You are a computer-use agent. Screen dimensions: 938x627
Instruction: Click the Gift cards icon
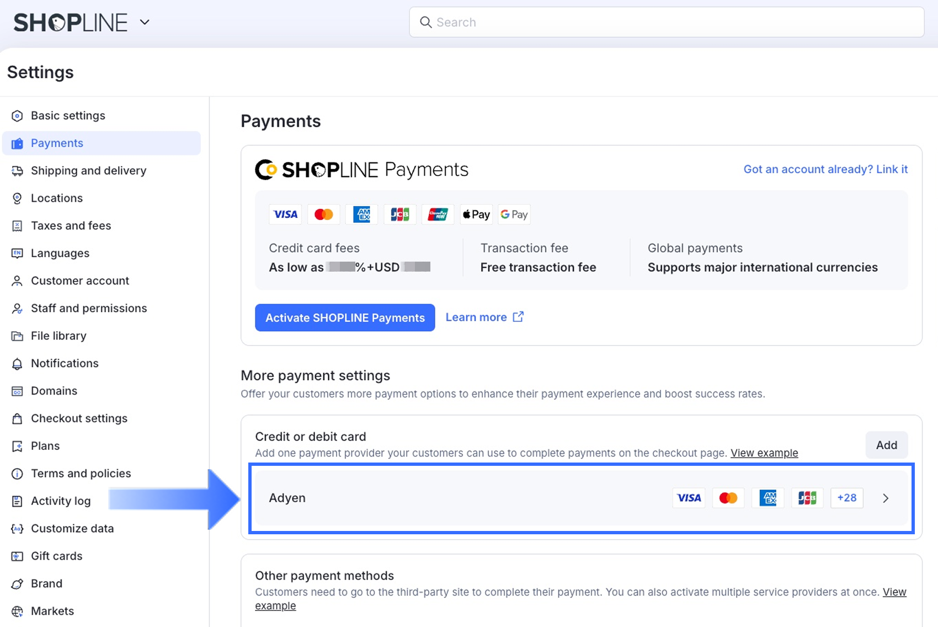(17, 556)
